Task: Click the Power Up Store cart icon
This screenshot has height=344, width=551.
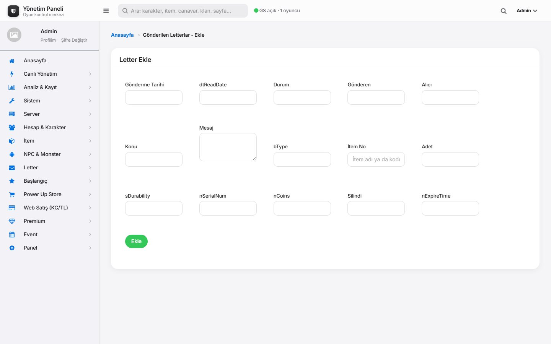Action: coord(12,195)
